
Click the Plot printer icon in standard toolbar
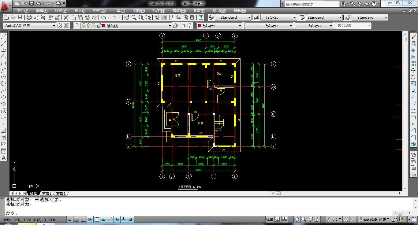(29, 17)
